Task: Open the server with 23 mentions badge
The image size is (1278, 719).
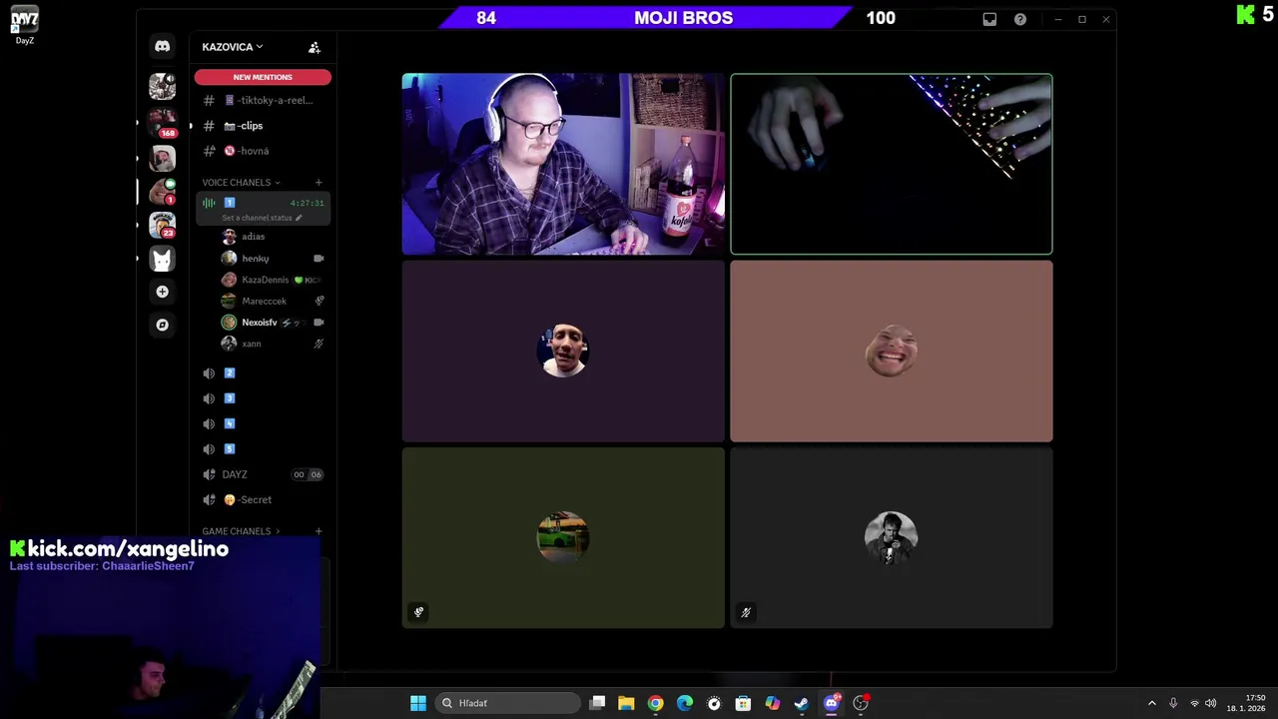Action: click(x=162, y=225)
